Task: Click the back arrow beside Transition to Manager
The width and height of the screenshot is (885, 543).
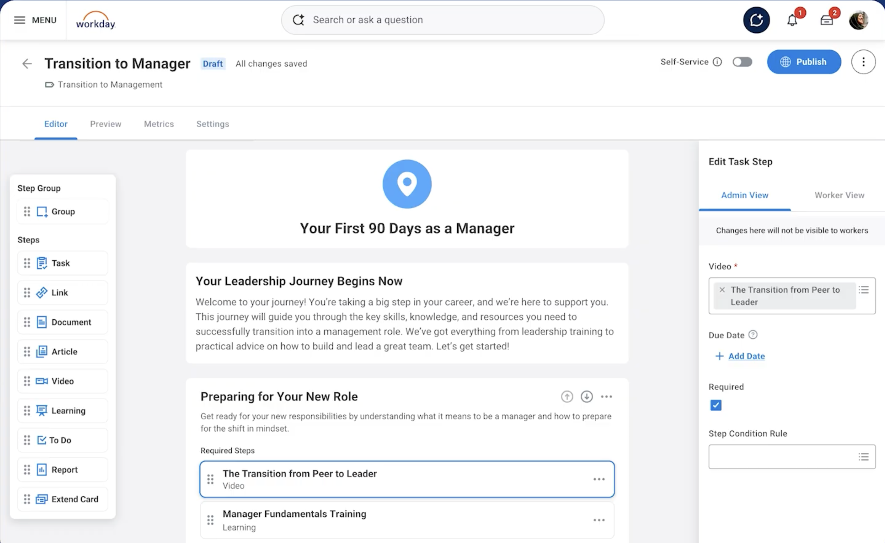Action: click(x=27, y=63)
